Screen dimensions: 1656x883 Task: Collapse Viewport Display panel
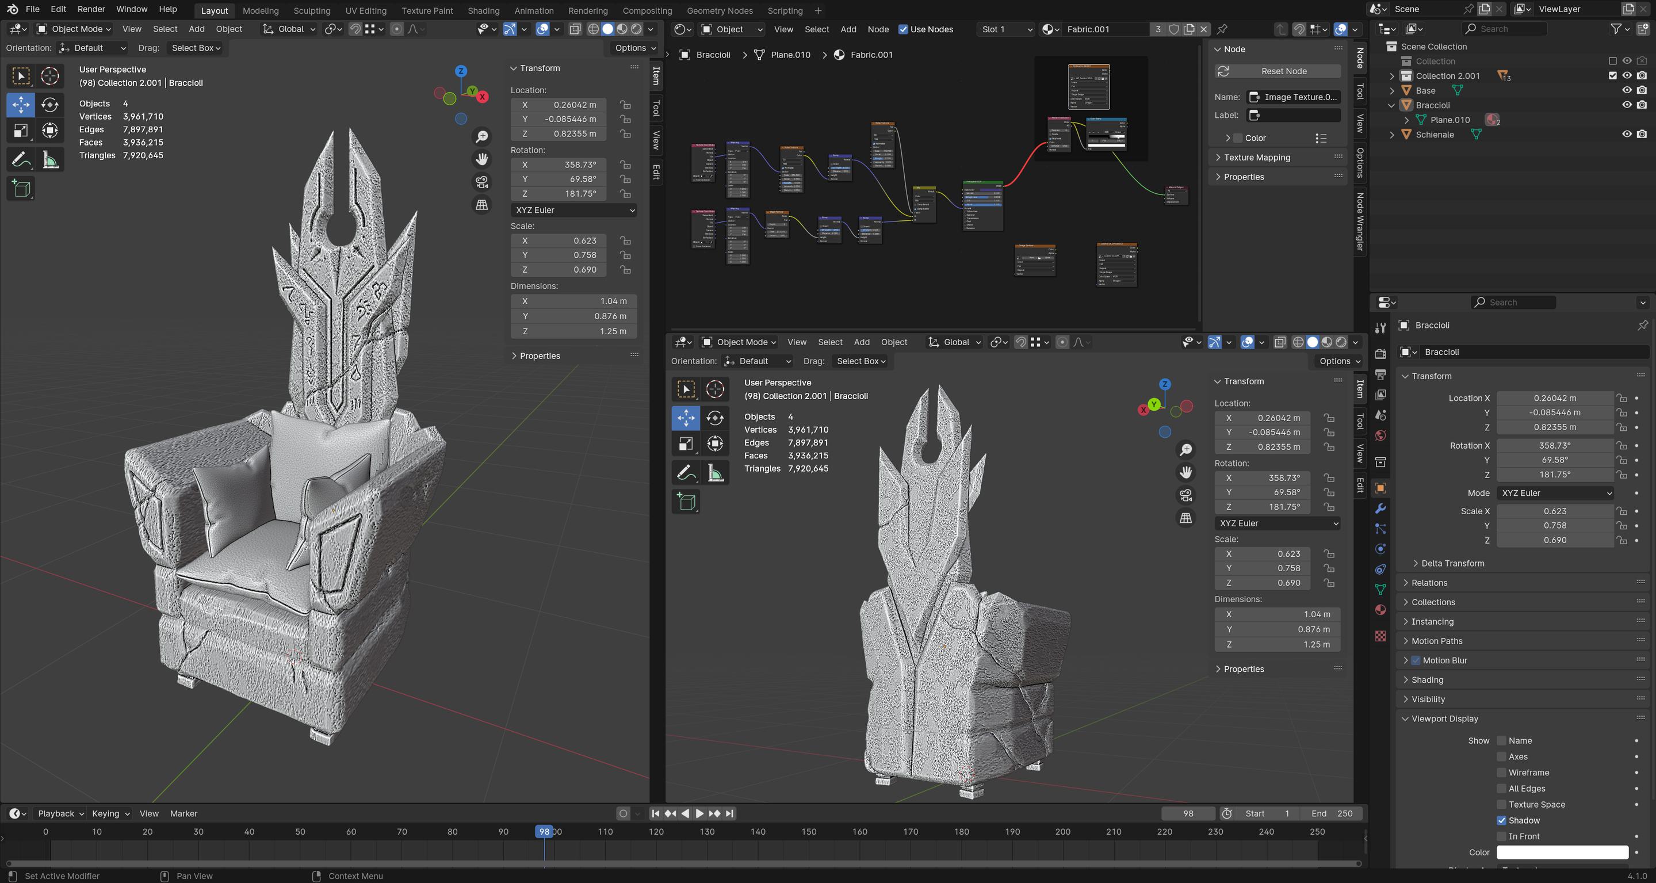[1444, 719]
